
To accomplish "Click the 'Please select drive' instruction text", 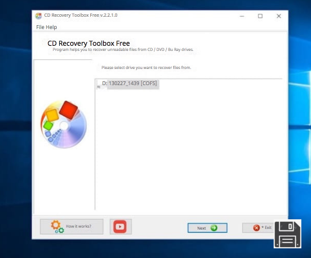I will (146, 68).
